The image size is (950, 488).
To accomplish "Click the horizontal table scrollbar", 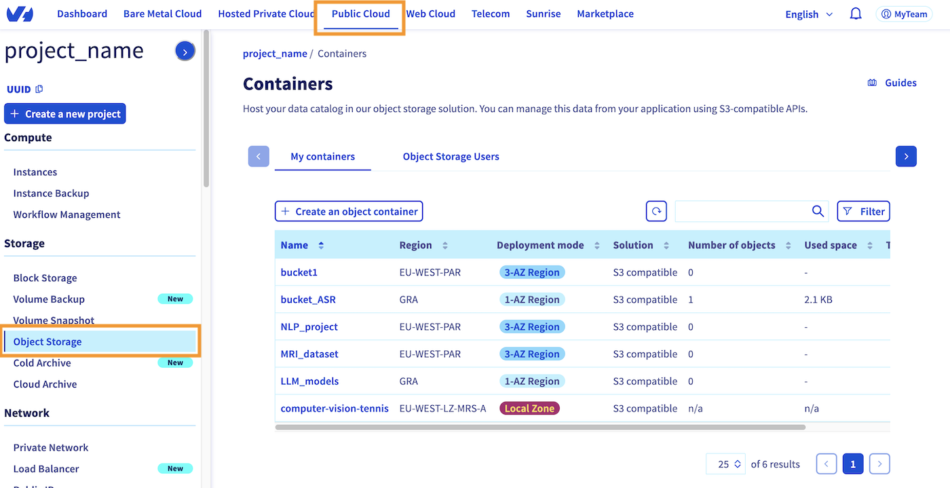I will 540,428.
